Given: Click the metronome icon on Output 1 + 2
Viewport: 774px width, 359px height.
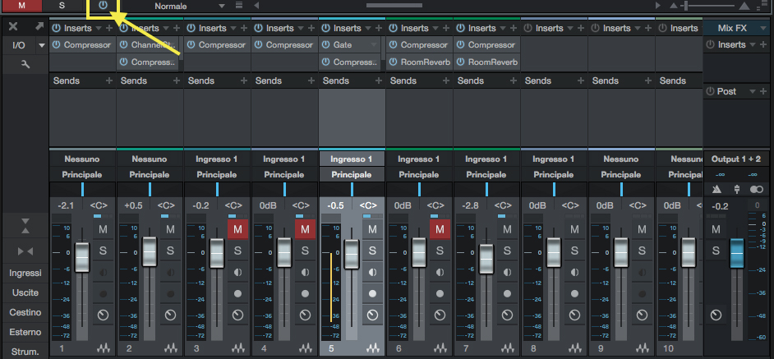Looking at the screenshot, I should click(716, 191).
